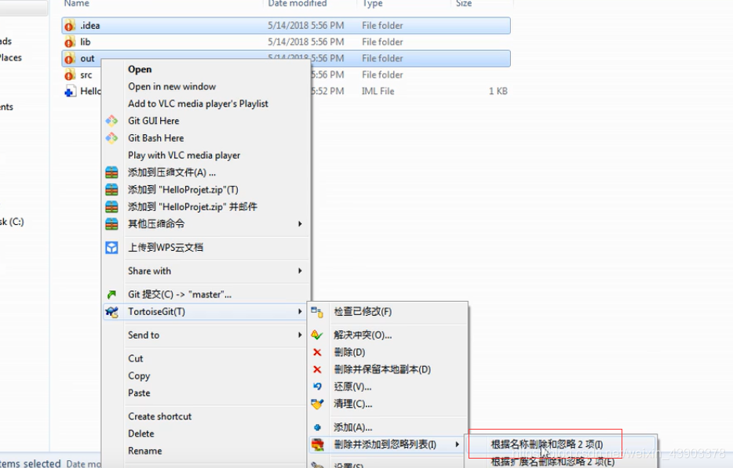
Task: Expand the Send to submenu arrow
Action: [x=300, y=335]
